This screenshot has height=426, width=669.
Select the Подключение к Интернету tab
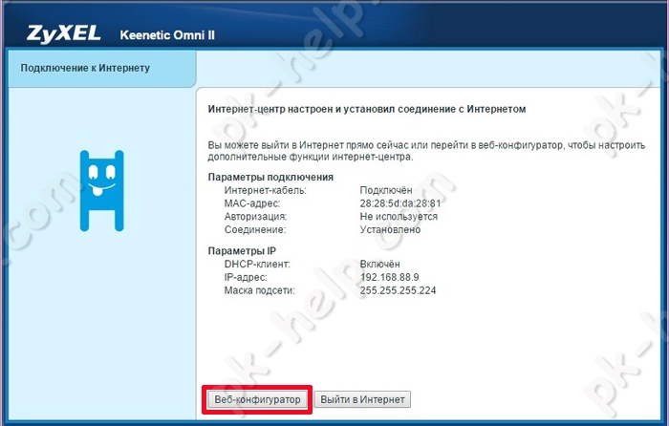point(101,68)
